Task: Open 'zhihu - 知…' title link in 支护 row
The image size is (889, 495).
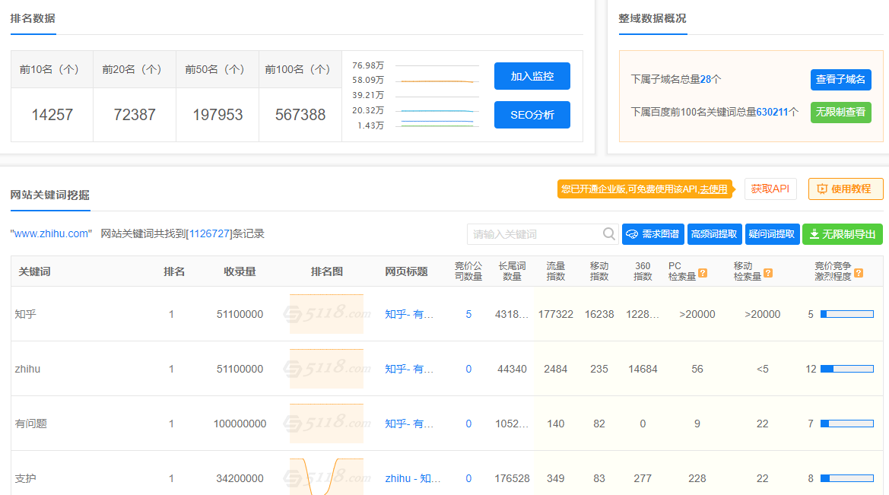Action: point(413,478)
